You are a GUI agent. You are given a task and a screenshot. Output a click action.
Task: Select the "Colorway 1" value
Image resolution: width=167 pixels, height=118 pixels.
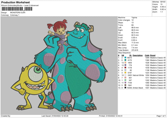(15, 15)
